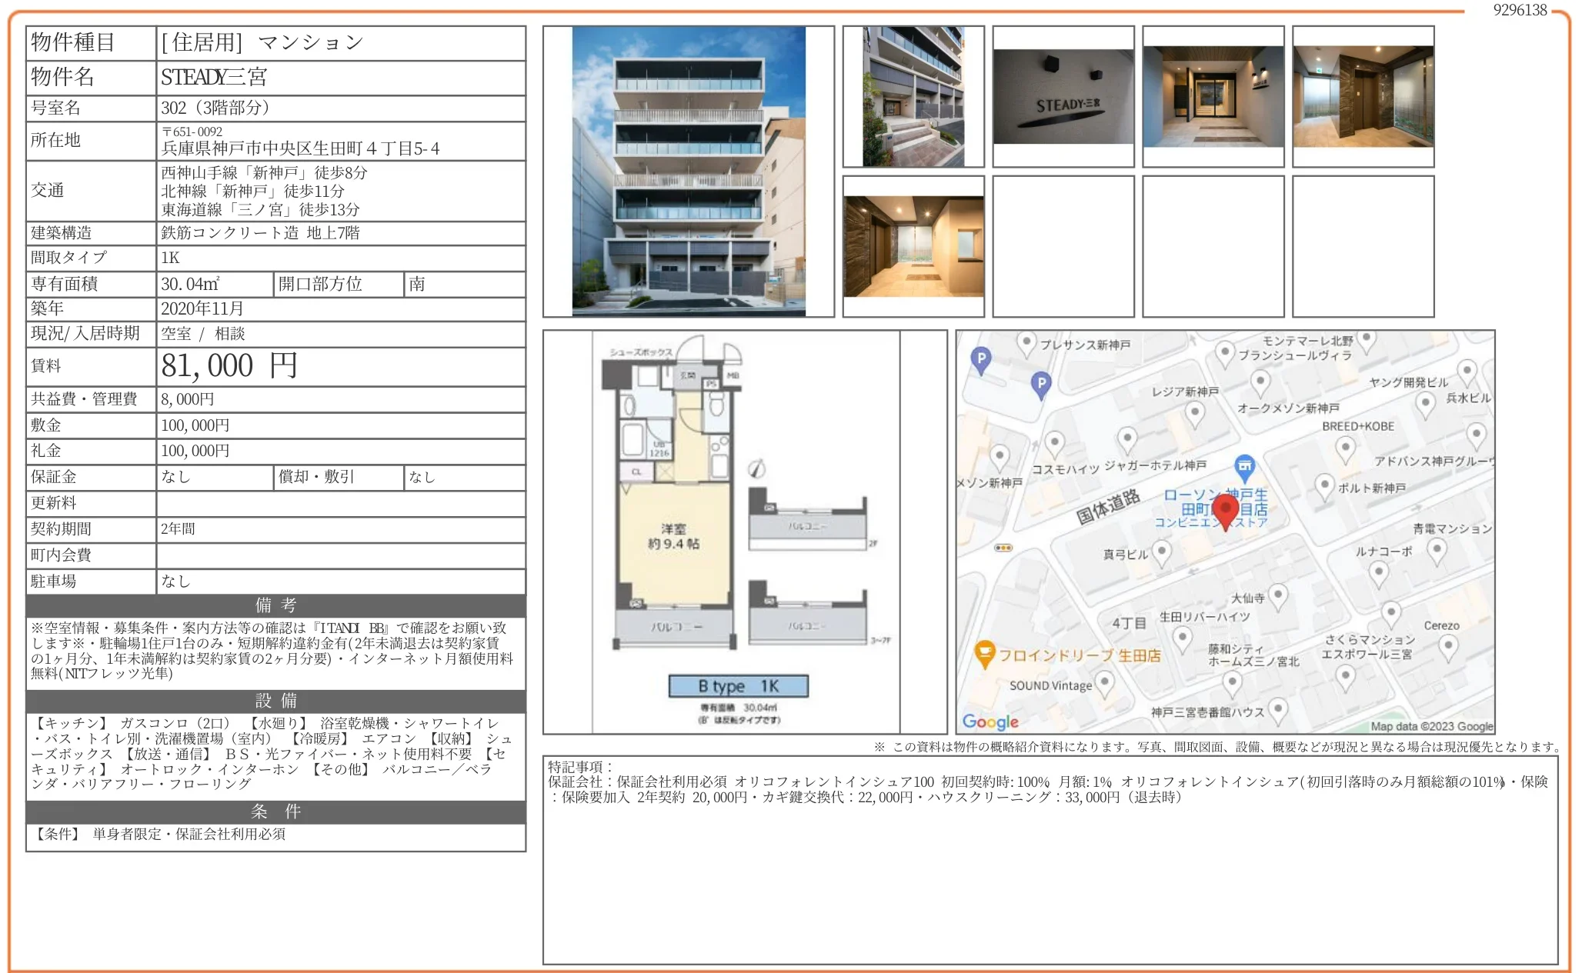Click the Lawson convenience store map icon
The image size is (1582, 973).
click(x=1244, y=465)
